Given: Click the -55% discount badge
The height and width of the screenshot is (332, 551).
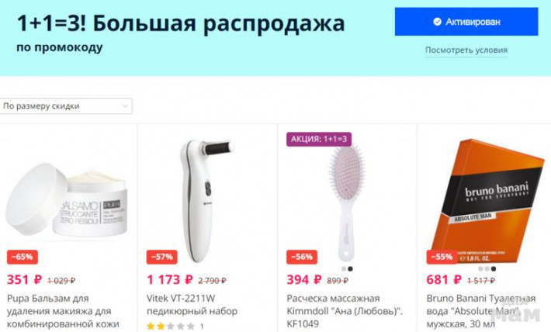Looking at the screenshot, I should (x=442, y=257).
